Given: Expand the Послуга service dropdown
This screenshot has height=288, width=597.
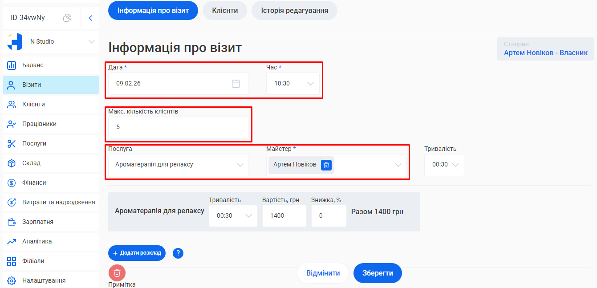Looking at the screenshot, I should click(240, 165).
